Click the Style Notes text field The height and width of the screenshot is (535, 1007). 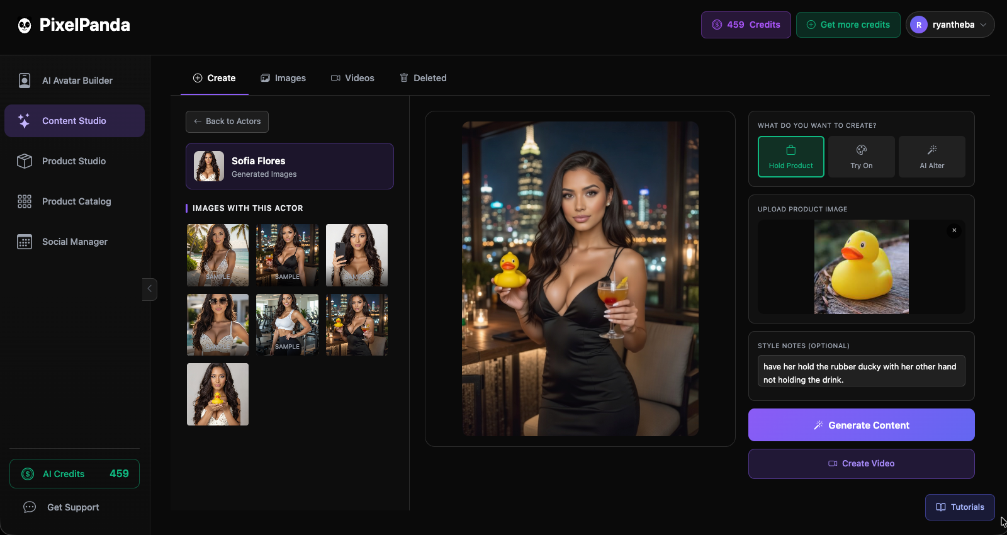click(x=862, y=371)
